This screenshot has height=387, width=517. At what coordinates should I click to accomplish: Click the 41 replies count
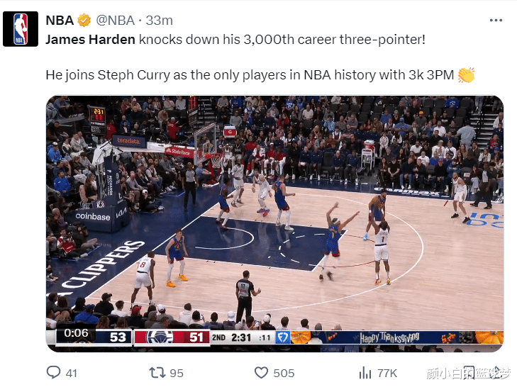(72, 373)
